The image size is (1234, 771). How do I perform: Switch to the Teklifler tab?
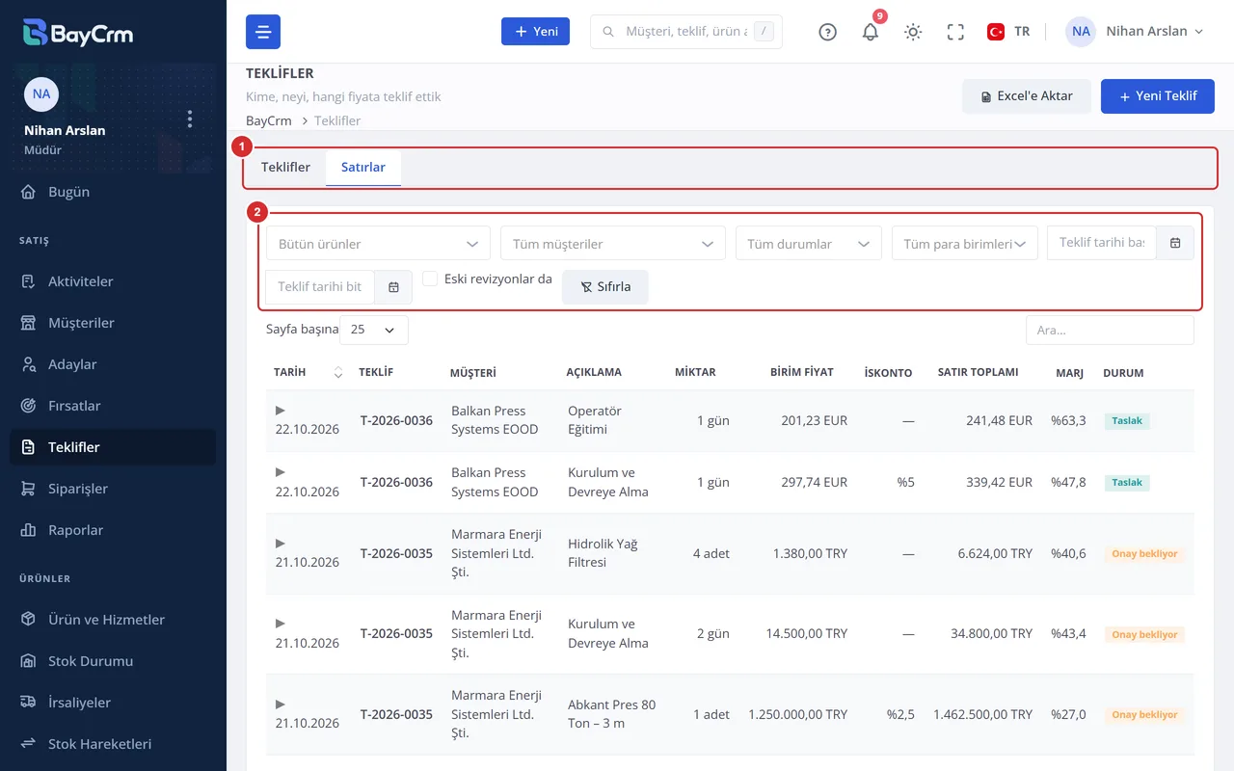(x=285, y=168)
